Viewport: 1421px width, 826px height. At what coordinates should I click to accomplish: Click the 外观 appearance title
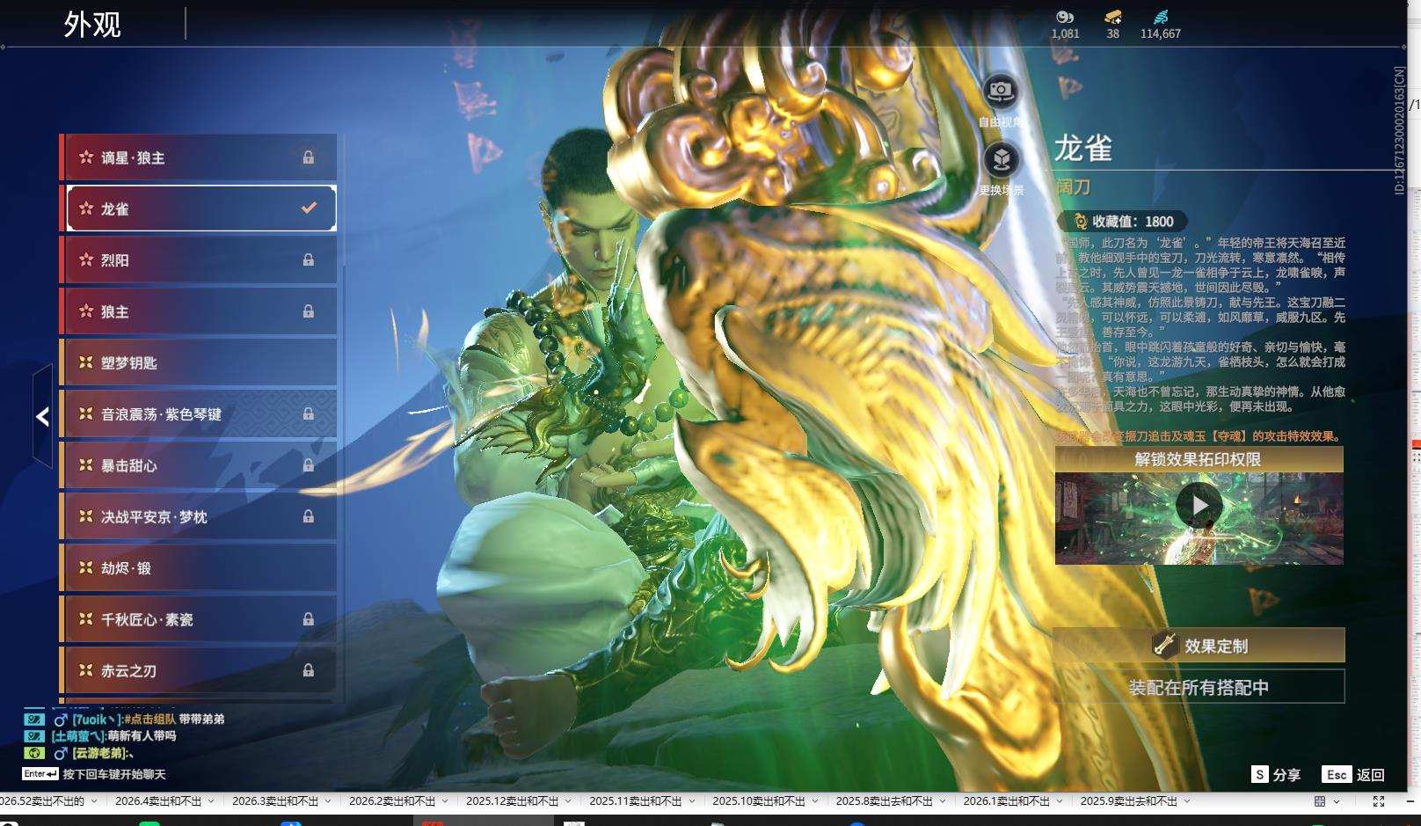(x=92, y=25)
